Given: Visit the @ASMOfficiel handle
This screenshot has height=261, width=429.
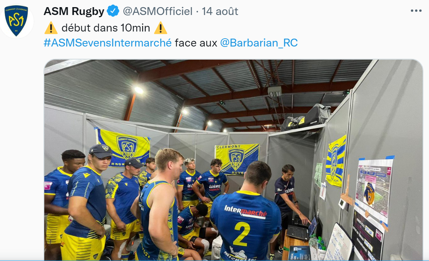Looking at the screenshot, I should click(158, 11).
